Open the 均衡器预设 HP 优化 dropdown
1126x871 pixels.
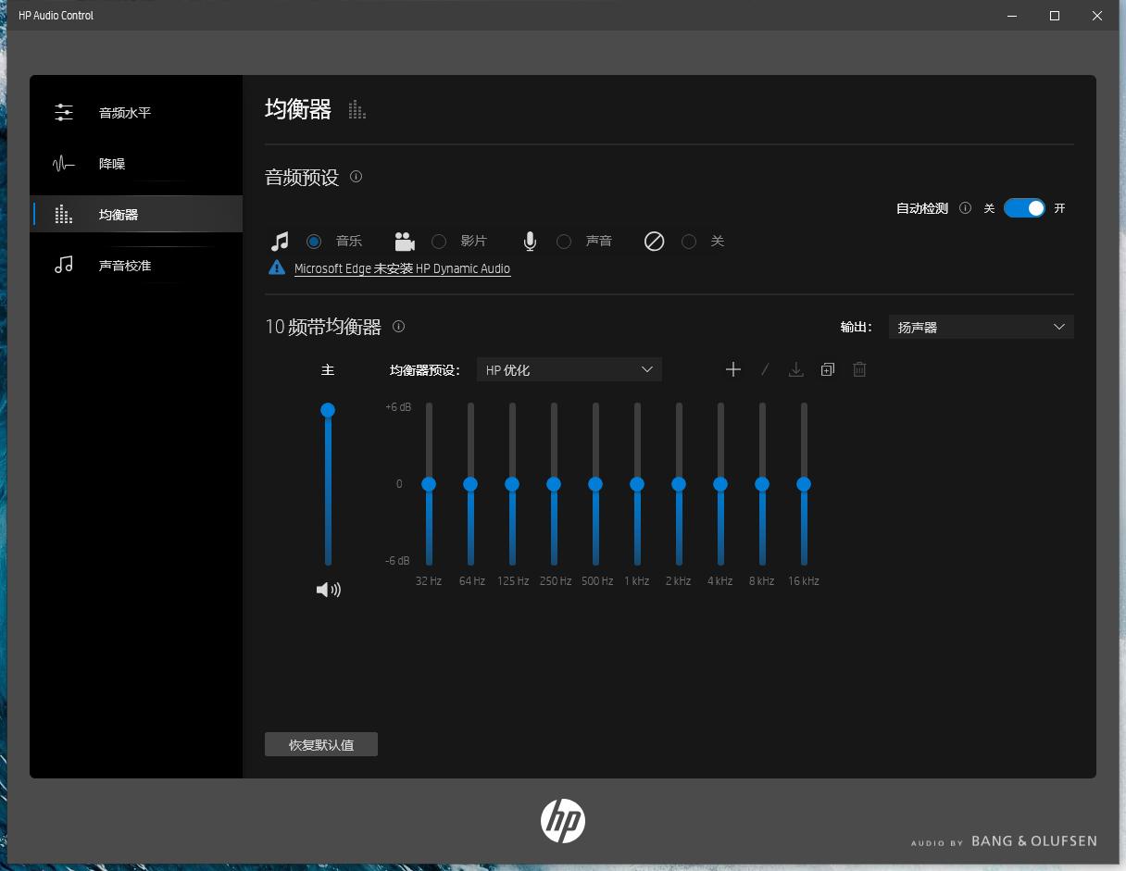click(568, 369)
